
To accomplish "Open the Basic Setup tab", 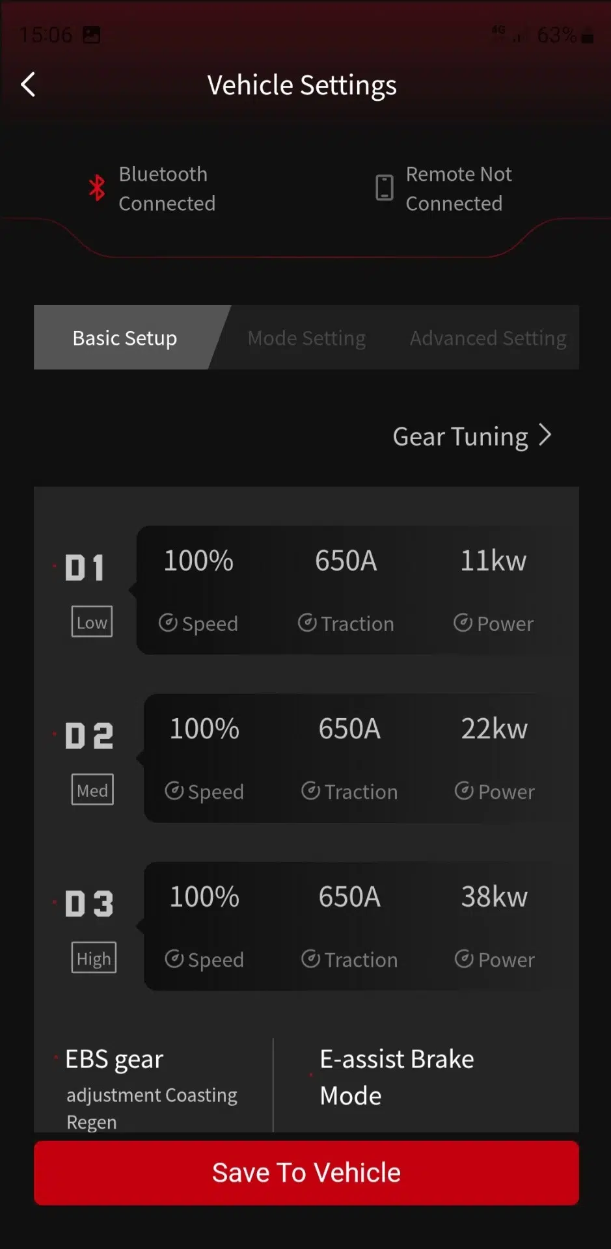I will click(x=125, y=338).
